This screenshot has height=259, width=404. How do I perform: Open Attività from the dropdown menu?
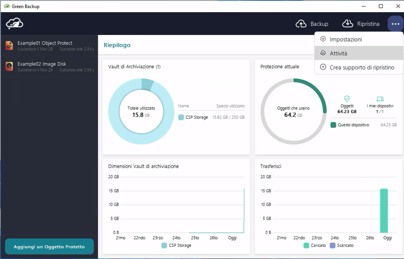point(338,53)
